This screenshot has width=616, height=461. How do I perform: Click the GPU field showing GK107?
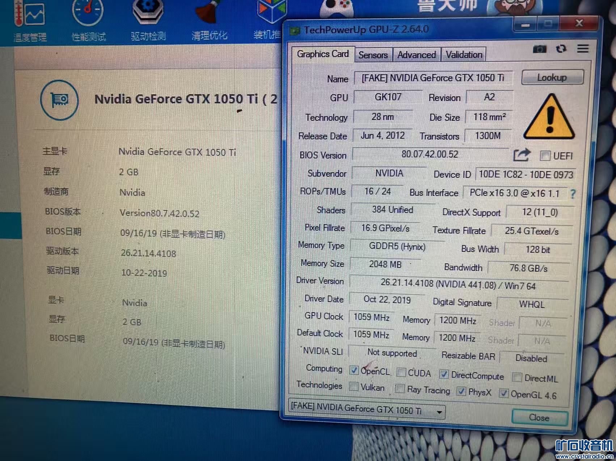click(x=388, y=97)
